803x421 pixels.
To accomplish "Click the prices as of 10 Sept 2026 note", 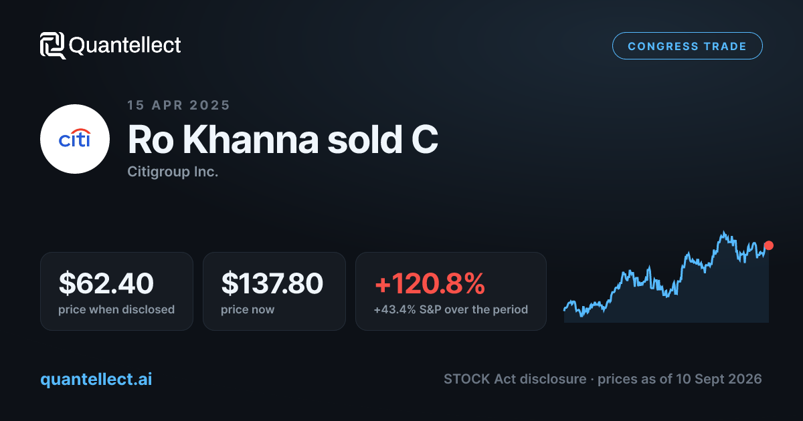I will pyautogui.click(x=680, y=379).
